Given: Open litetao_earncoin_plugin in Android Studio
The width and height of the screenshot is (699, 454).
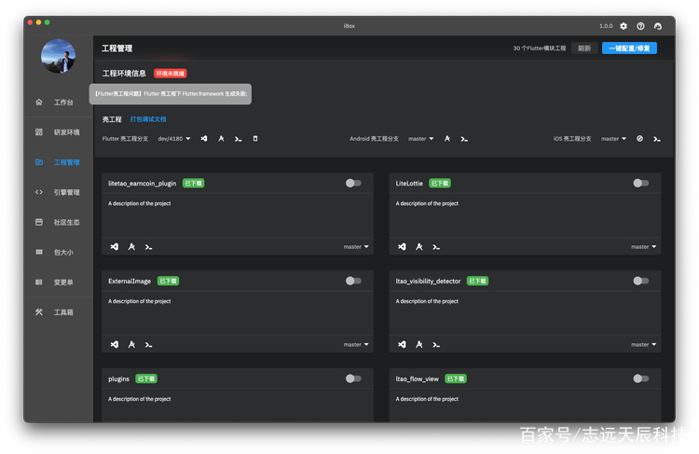Looking at the screenshot, I should 131,247.
